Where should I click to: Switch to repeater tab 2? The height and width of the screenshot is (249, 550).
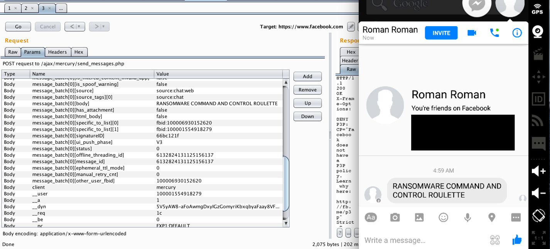pos(30,8)
